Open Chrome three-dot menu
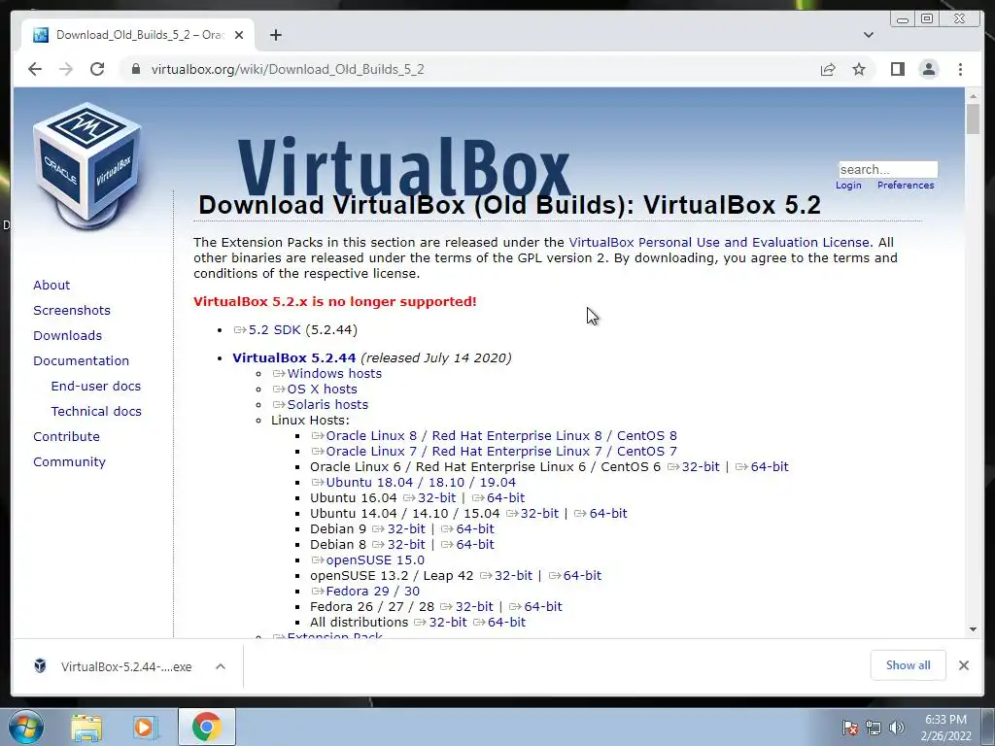 961,69
